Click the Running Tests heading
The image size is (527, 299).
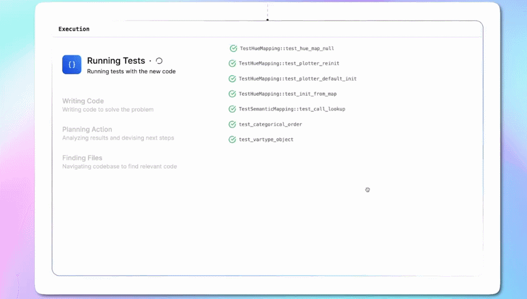[116, 61]
